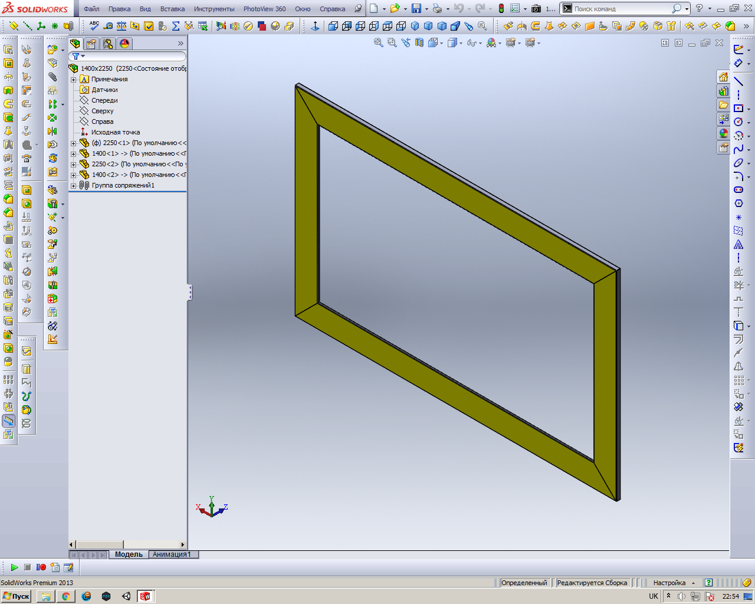
Task: Open the DisplayManager color ball tab
Action: (124, 44)
